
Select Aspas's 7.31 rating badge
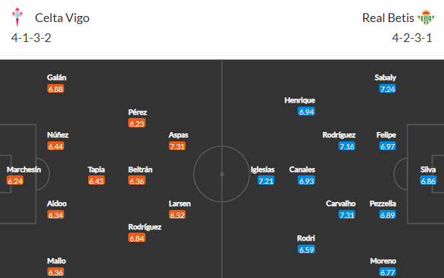pos(177,146)
